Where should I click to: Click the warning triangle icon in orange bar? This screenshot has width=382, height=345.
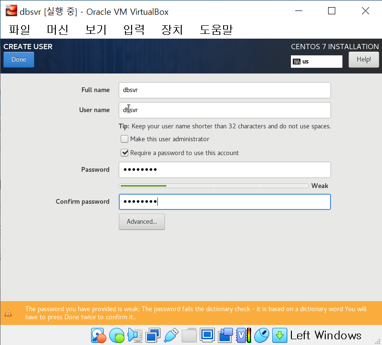8,313
